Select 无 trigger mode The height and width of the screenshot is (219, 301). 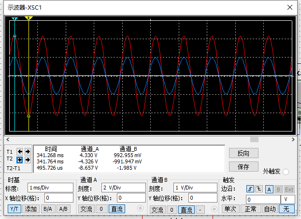pos(287,209)
